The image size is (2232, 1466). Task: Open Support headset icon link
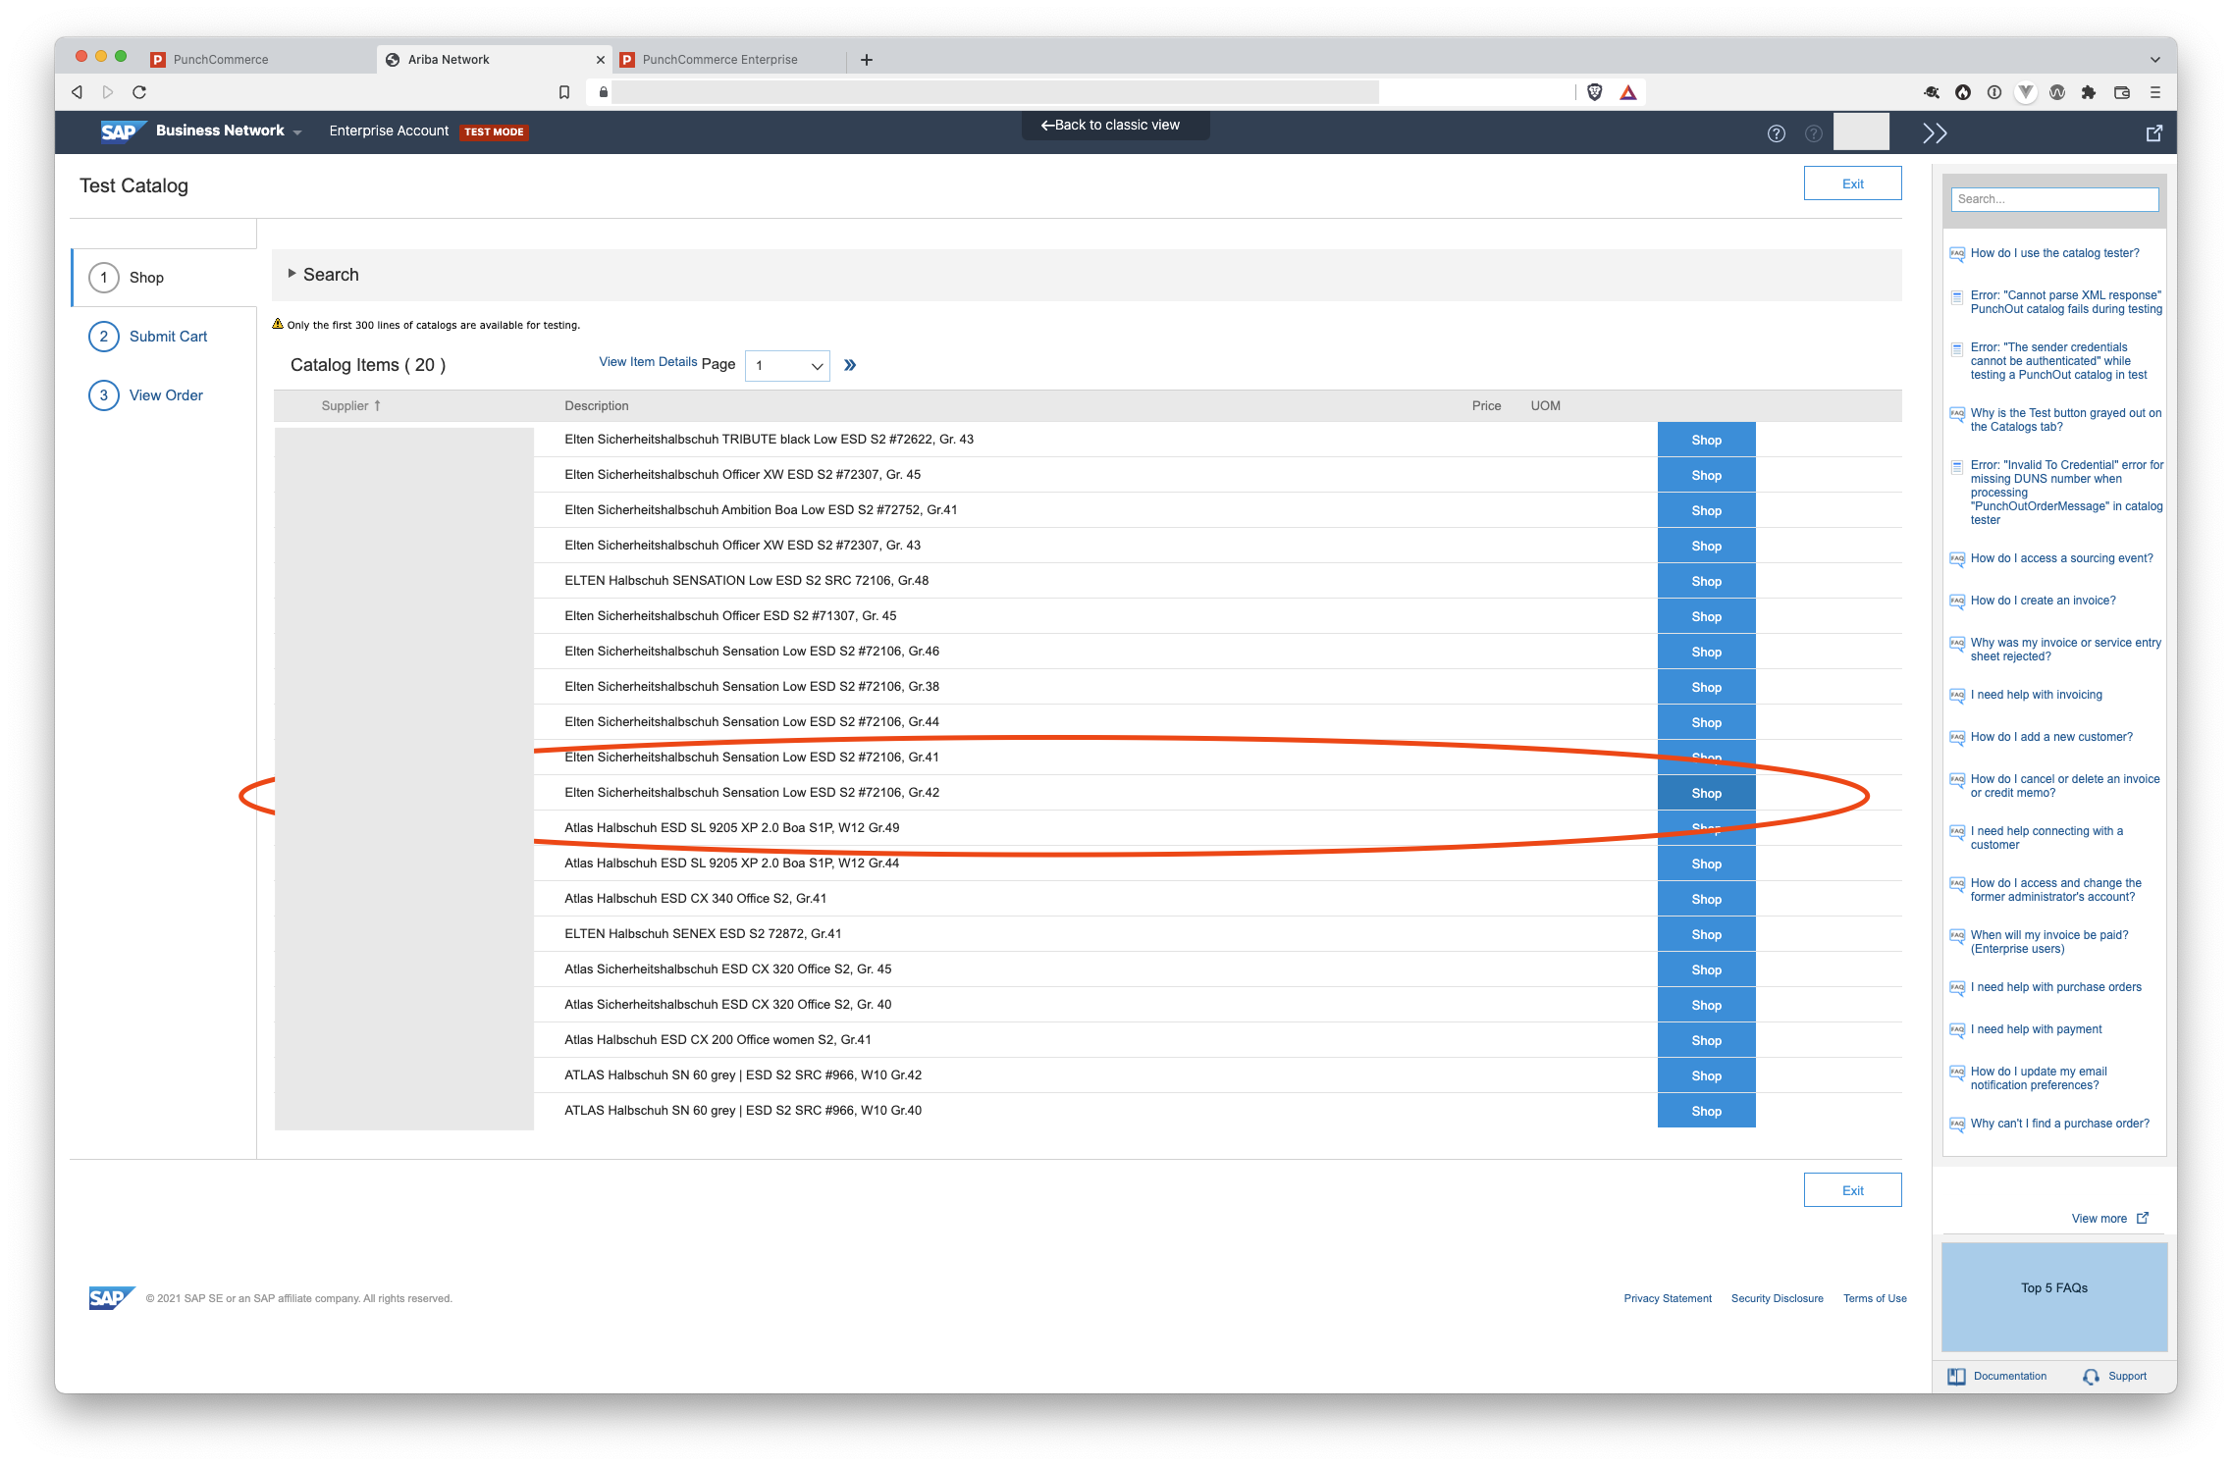coord(2091,1377)
